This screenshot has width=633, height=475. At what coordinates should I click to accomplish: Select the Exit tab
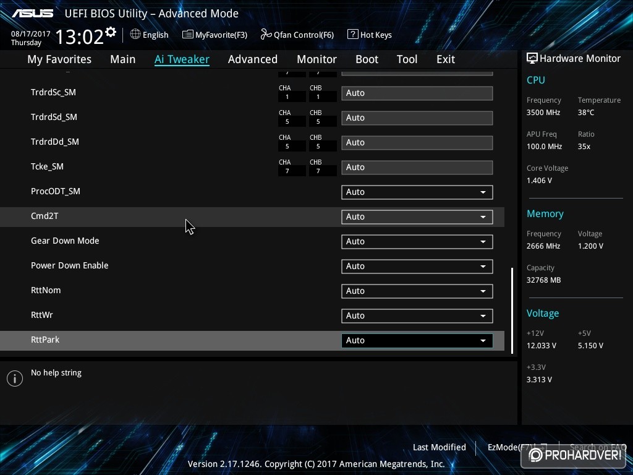pos(446,59)
